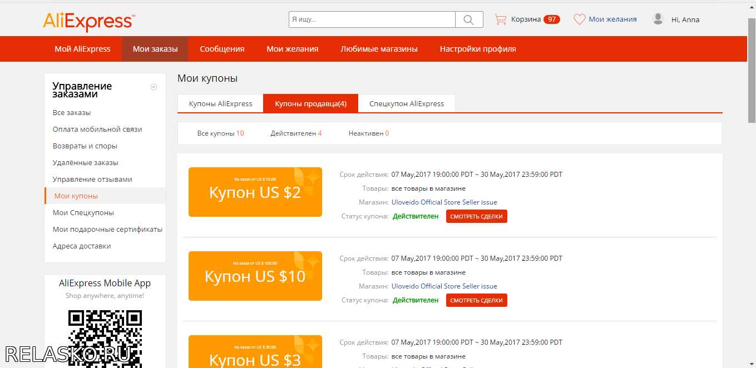Open the Любимые магазины menu item
Screen dimensions: 756x368
coord(379,49)
